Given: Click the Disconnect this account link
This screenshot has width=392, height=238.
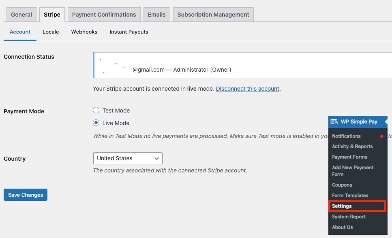Looking at the screenshot, I should coord(248,89).
